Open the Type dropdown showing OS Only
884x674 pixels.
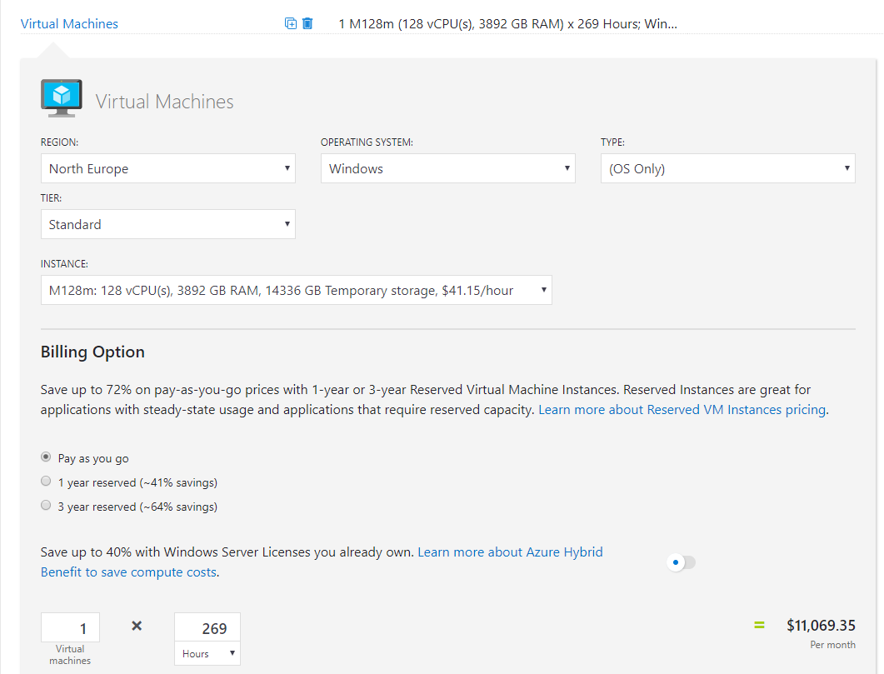pyautogui.click(x=727, y=168)
